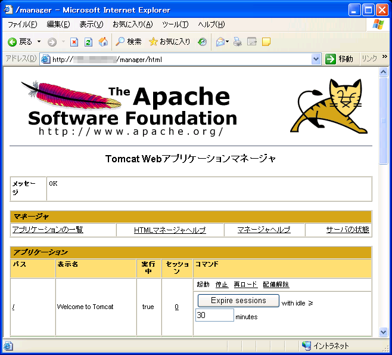Click the address bar URL field
The width and height of the screenshot is (392, 355).
point(175,59)
